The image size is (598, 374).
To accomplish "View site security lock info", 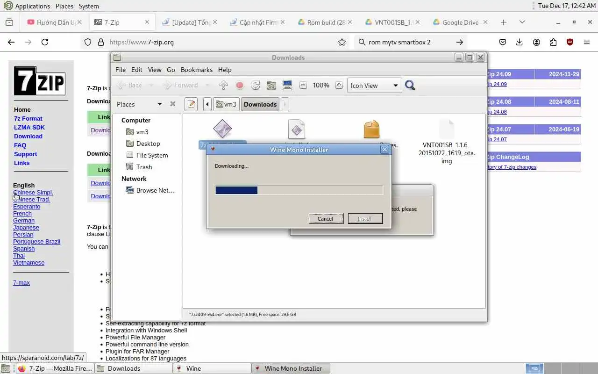I will [x=100, y=42].
